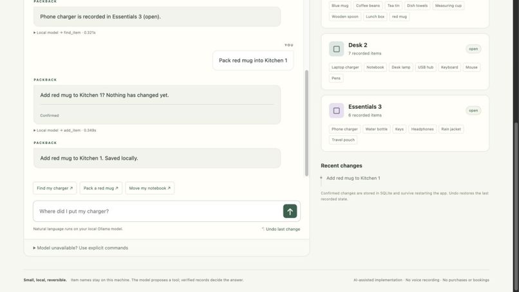Click the Undo last change link

tap(281, 229)
